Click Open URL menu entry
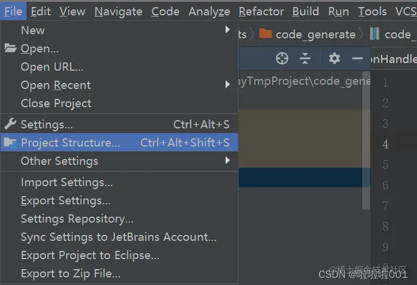Screen dimensions: 417x285 pos(52,67)
